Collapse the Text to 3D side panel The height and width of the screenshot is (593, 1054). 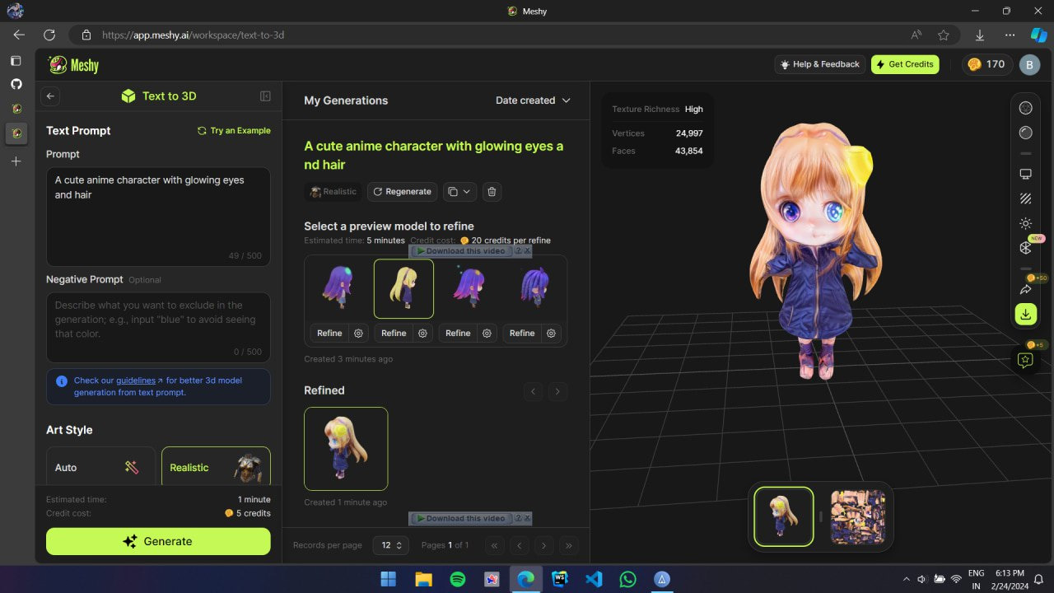(265, 96)
